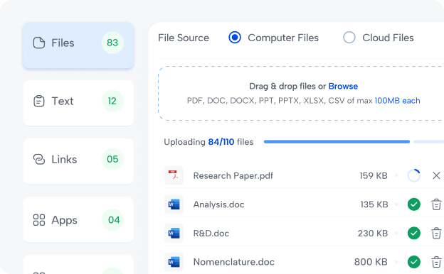Click the Nomenclature.doc file name
The image size is (444, 274).
(233, 262)
